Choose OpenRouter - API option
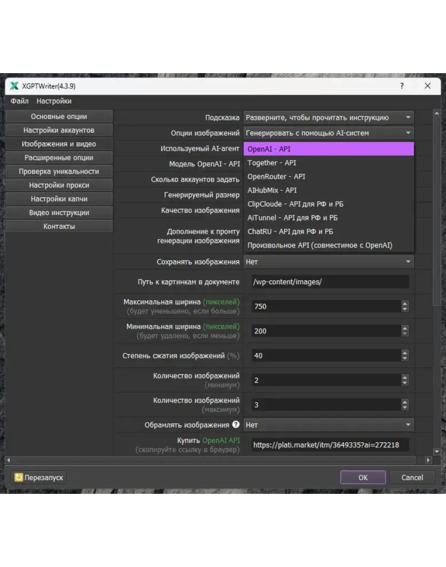 tap(329, 176)
